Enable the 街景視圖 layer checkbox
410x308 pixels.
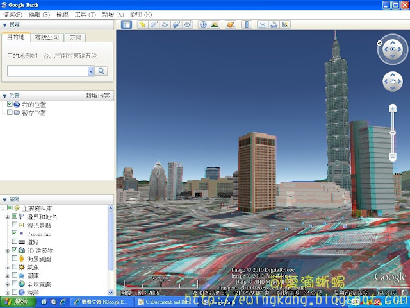[15, 258]
